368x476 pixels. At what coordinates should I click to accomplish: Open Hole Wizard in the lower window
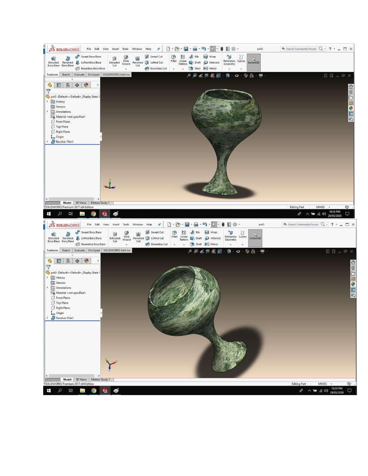(x=126, y=236)
